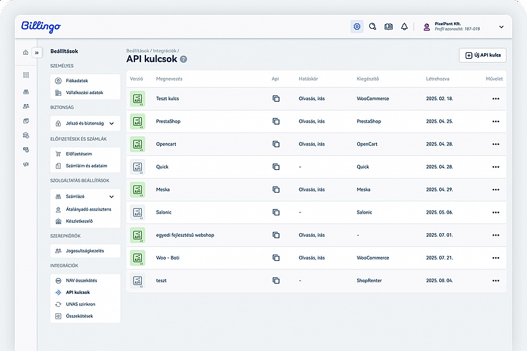This screenshot has height=351, width=527.
Task: Open the apps grid icon in left rail
Action: [x=26, y=75]
